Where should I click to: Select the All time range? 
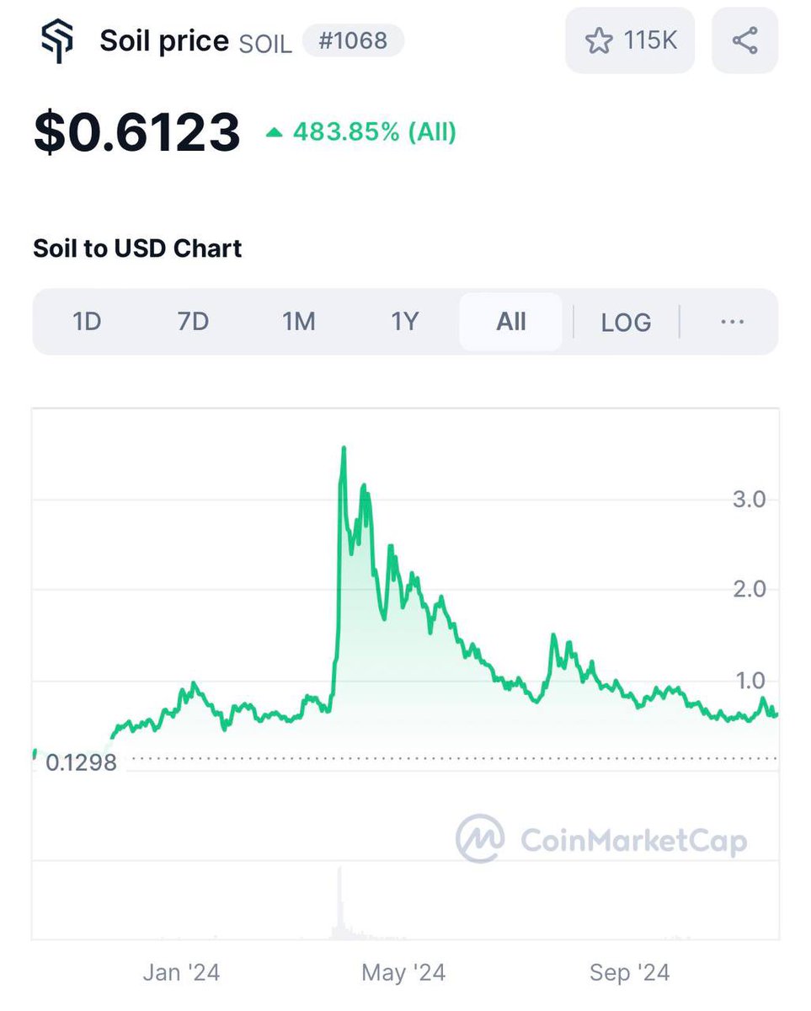(511, 322)
